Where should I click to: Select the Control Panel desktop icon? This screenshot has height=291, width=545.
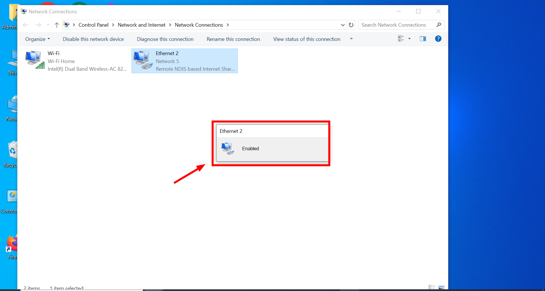coord(9,201)
